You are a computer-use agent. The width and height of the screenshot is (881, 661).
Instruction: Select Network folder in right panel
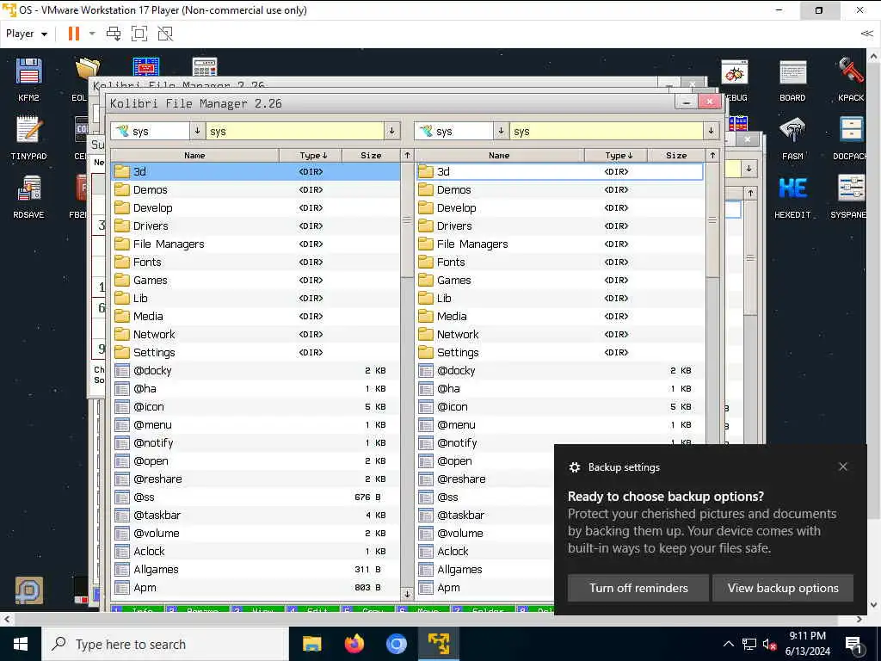point(560,335)
